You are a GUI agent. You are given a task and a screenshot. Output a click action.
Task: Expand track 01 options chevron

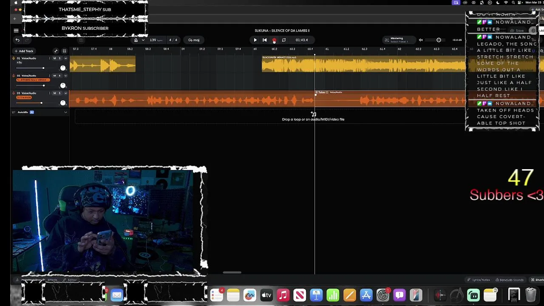tap(65, 58)
